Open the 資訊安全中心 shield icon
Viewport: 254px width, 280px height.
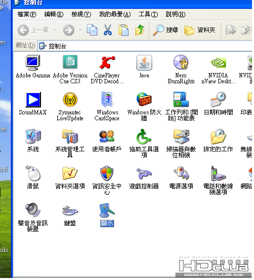[107, 173]
